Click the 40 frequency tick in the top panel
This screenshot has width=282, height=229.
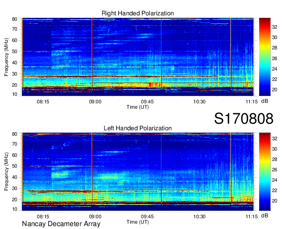click(x=15, y=63)
